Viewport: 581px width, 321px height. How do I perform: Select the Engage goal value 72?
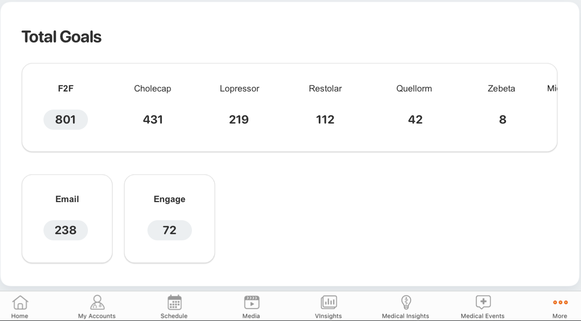[170, 230]
